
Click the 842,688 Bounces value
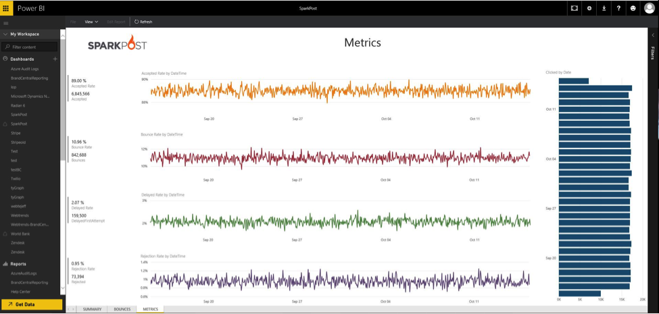coord(78,155)
